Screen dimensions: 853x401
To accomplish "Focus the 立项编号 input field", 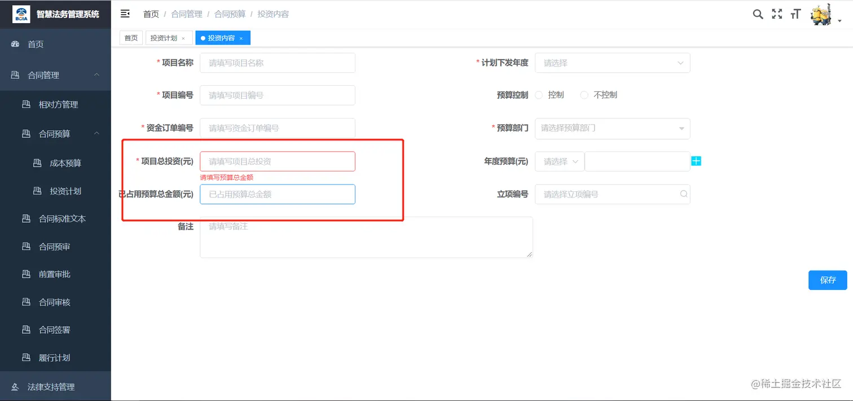I will pos(613,194).
